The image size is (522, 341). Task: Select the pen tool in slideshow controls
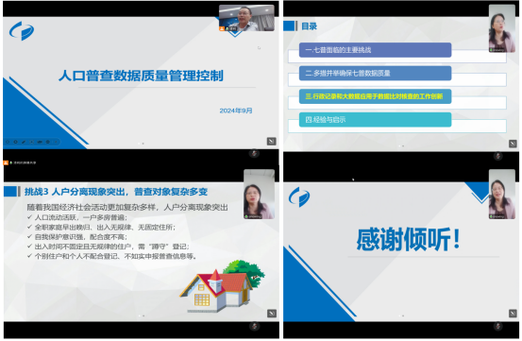tap(24, 142)
